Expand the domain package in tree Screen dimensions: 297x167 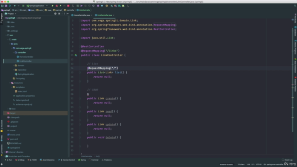tap(13, 65)
